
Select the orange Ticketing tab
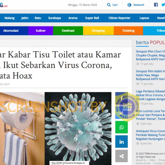point(128,31)
